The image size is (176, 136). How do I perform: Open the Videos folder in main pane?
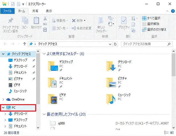tap(57, 99)
